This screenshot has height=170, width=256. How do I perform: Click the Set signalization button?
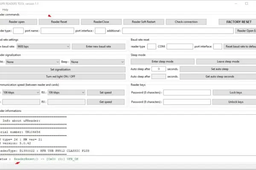[x=63, y=69]
